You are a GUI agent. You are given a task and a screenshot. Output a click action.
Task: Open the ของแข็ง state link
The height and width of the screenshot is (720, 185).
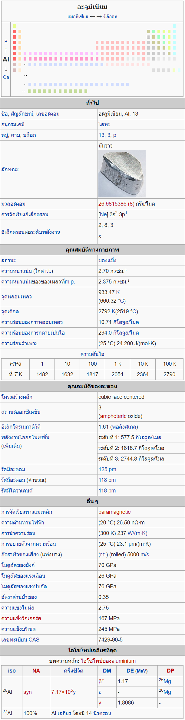coord(107,260)
